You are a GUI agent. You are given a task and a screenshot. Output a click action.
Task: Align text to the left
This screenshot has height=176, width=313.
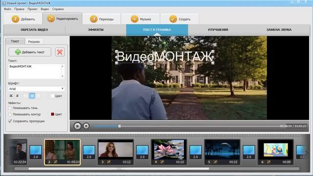coord(25,96)
